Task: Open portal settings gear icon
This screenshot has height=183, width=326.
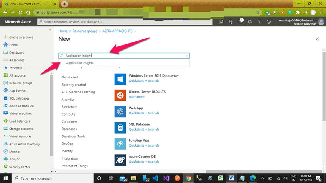Action: (x=250, y=21)
